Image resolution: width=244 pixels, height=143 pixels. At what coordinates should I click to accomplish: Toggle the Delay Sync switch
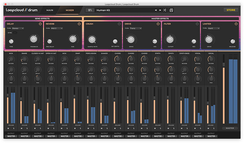point(15,33)
